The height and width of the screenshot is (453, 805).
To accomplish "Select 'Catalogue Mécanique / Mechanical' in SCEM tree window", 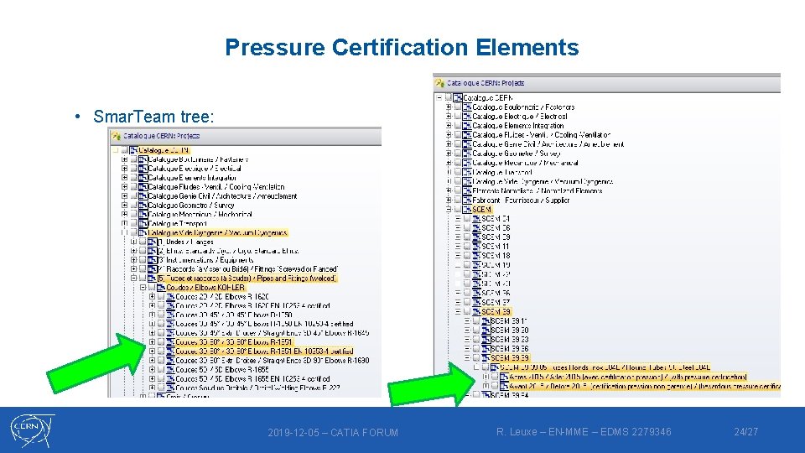I will [525, 163].
